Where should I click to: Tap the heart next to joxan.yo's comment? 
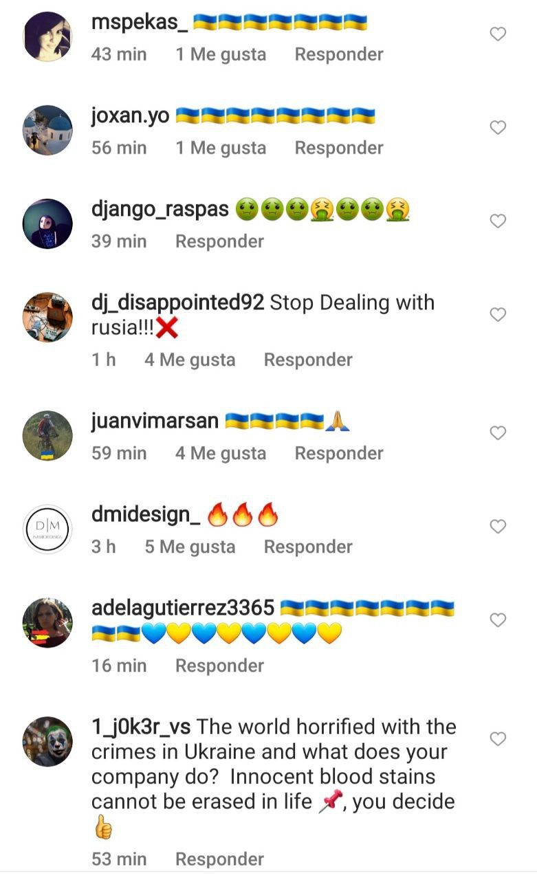click(x=498, y=128)
